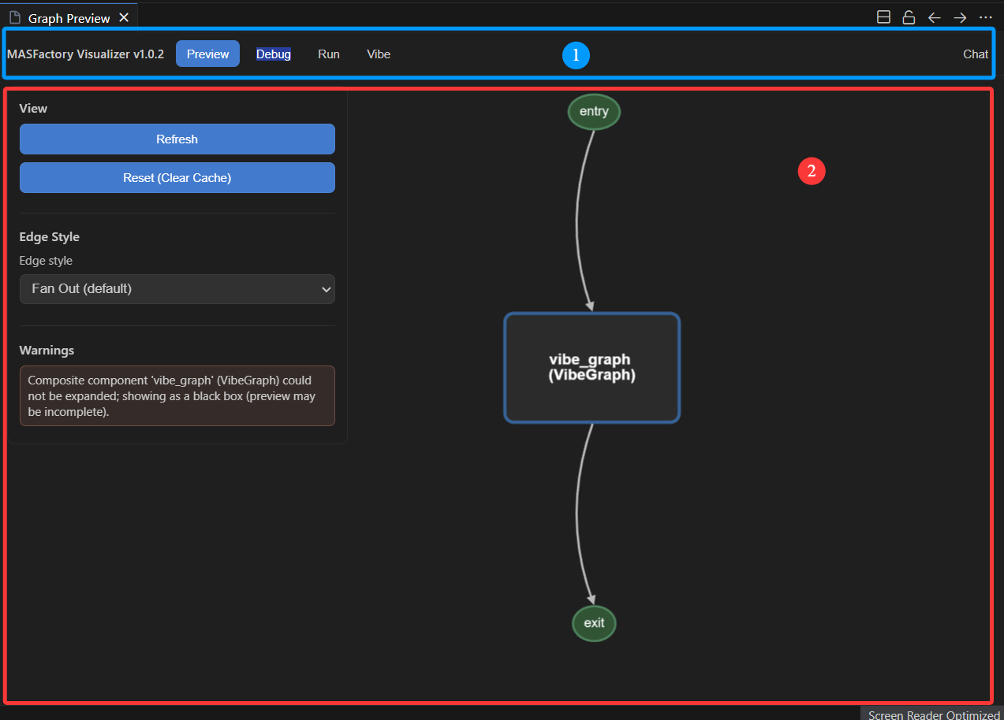Viewport: 1004px width, 720px height.
Task: Click the back arrow in editor toolbar
Action: (934, 17)
